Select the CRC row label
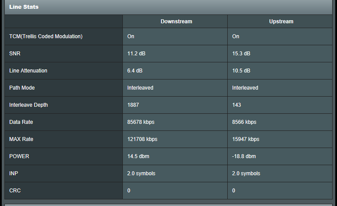Screen dimensions: 337x206 (x=14, y=191)
